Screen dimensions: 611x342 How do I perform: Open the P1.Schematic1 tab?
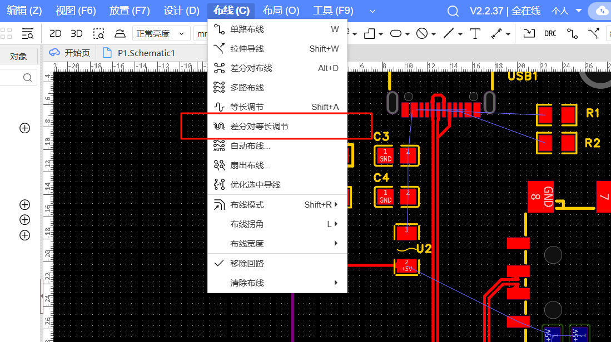click(139, 53)
